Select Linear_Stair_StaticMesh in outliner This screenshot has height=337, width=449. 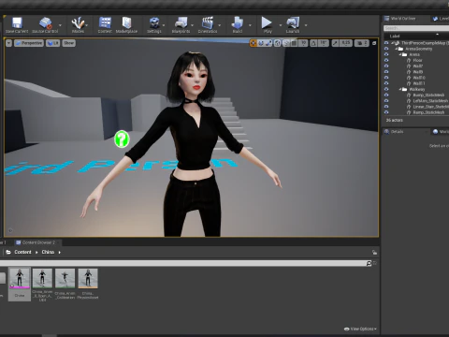point(431,107)
